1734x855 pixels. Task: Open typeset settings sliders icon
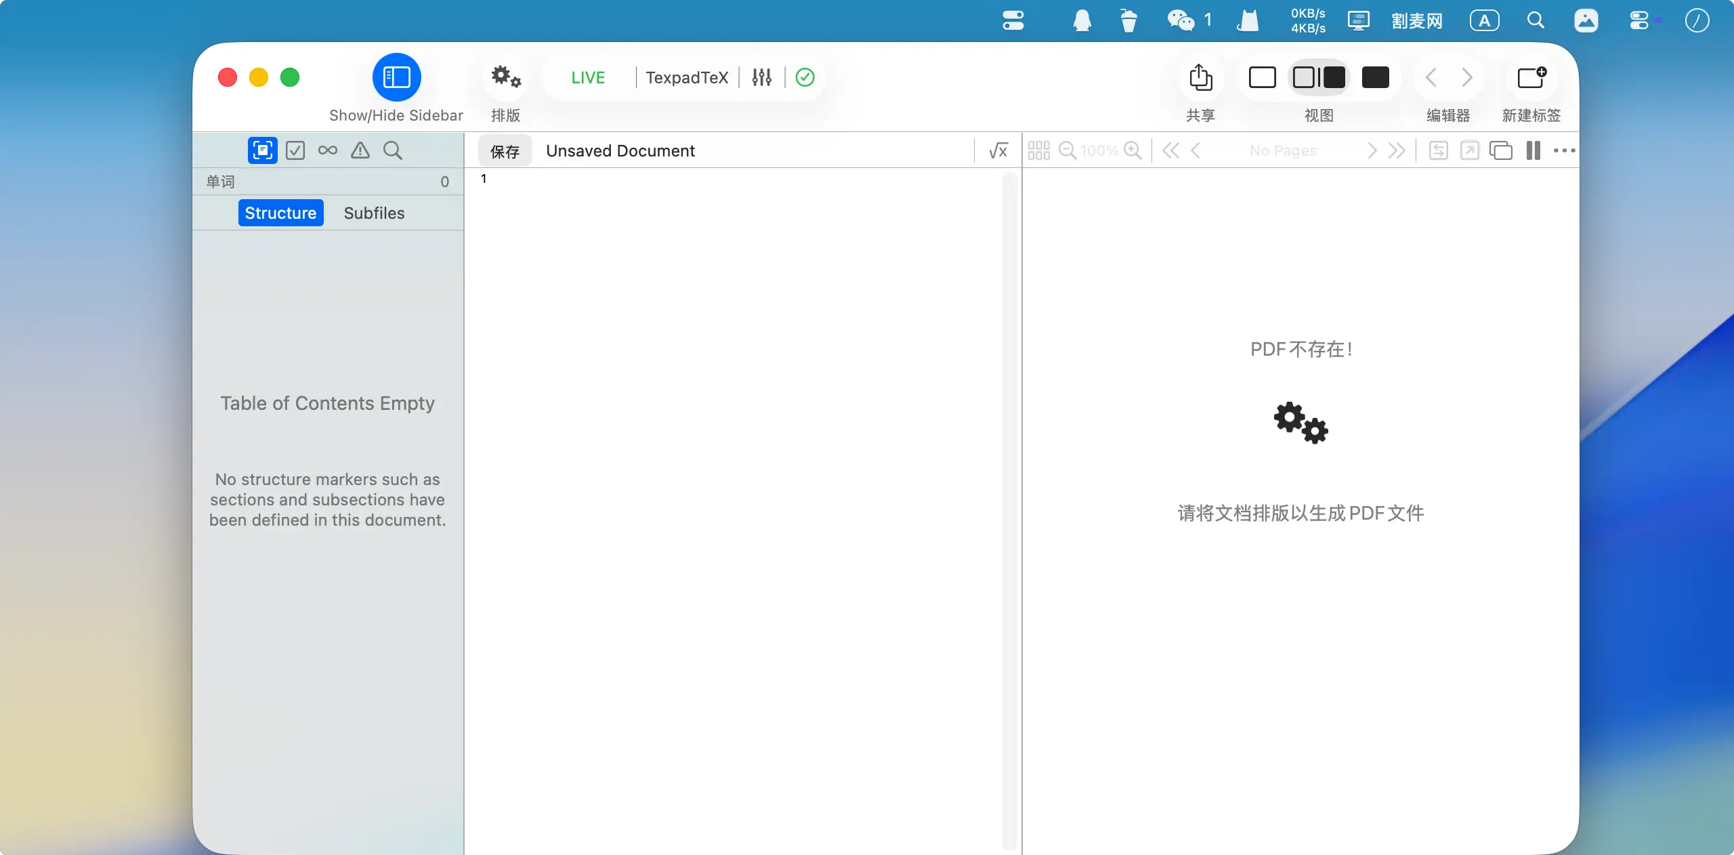tap(762, 77)
